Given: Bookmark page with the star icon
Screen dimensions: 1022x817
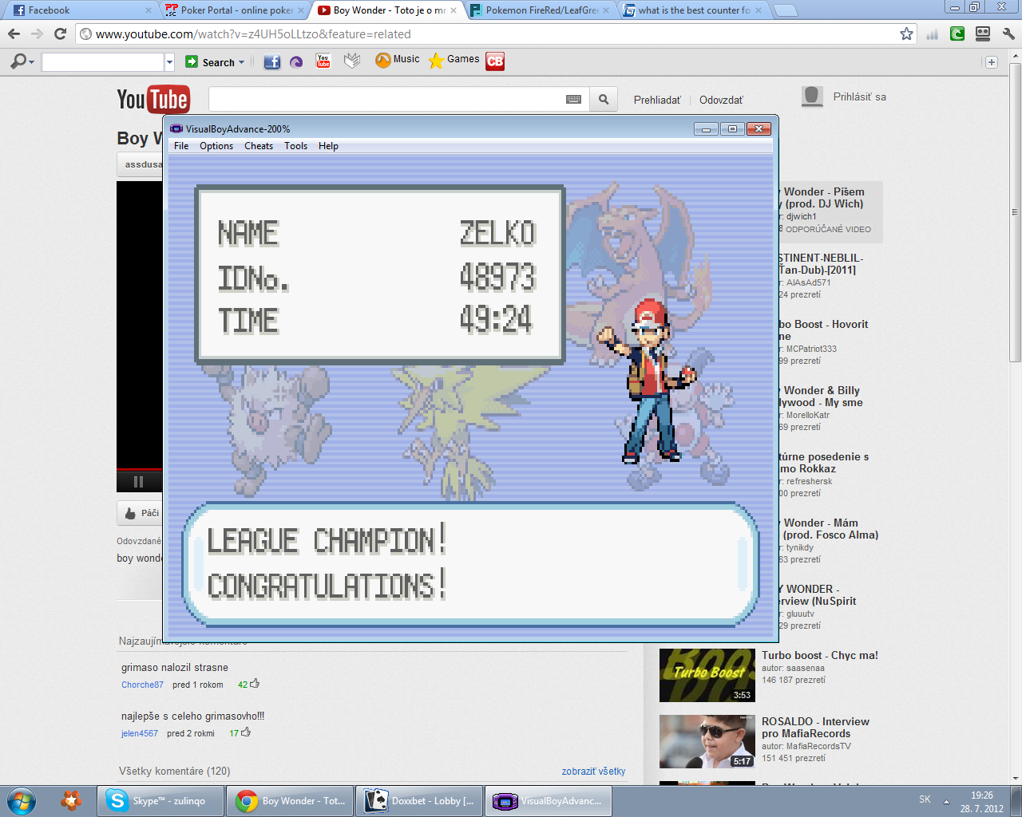Looking at the screenshot, I should point(906,34).
